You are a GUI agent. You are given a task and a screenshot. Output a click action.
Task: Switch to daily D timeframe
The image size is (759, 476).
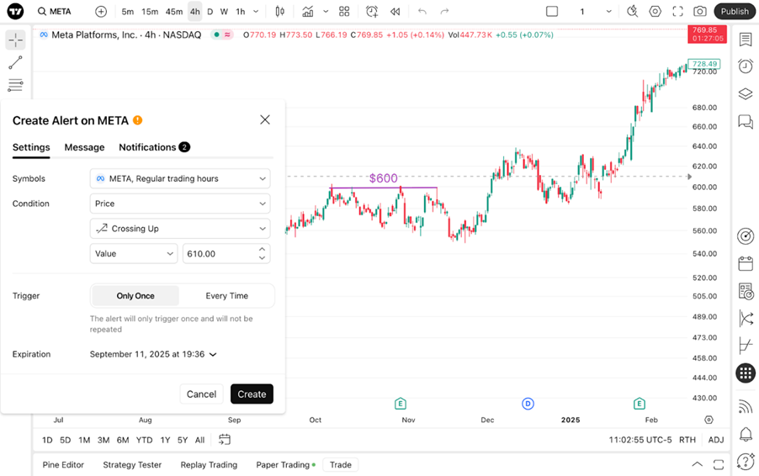tap(210, 11)
